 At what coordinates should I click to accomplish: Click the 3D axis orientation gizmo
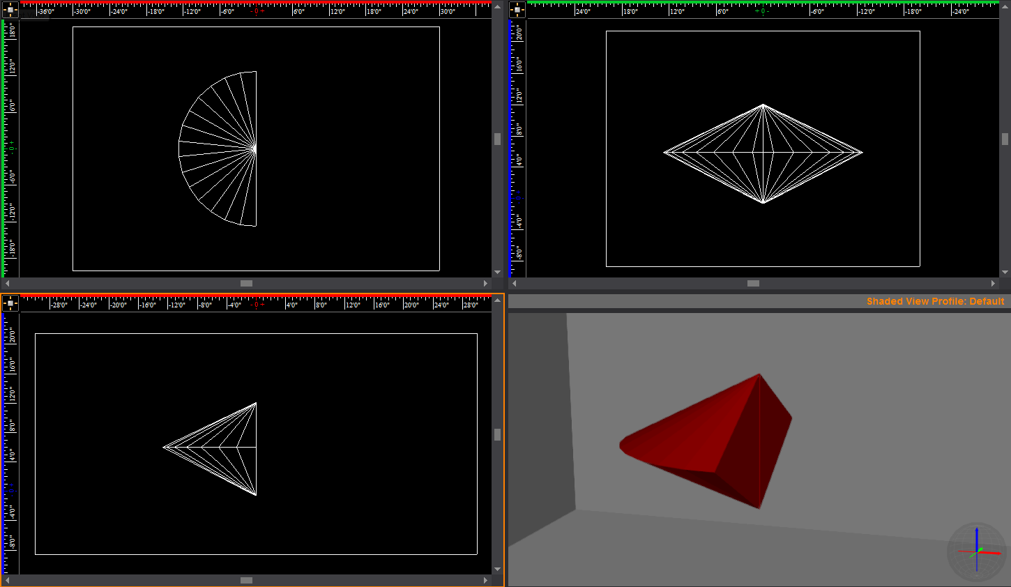pyautogui.click(x=976, y=551)
